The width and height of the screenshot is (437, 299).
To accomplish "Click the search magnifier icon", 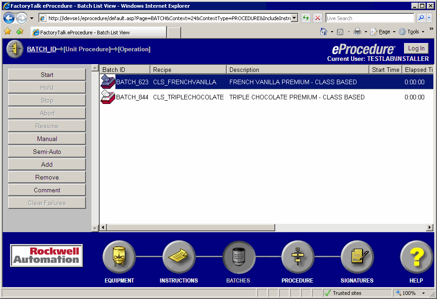I will click(x=421, y=18).
